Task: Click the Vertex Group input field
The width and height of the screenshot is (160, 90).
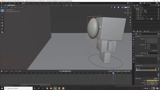Action: pos(152,53)
